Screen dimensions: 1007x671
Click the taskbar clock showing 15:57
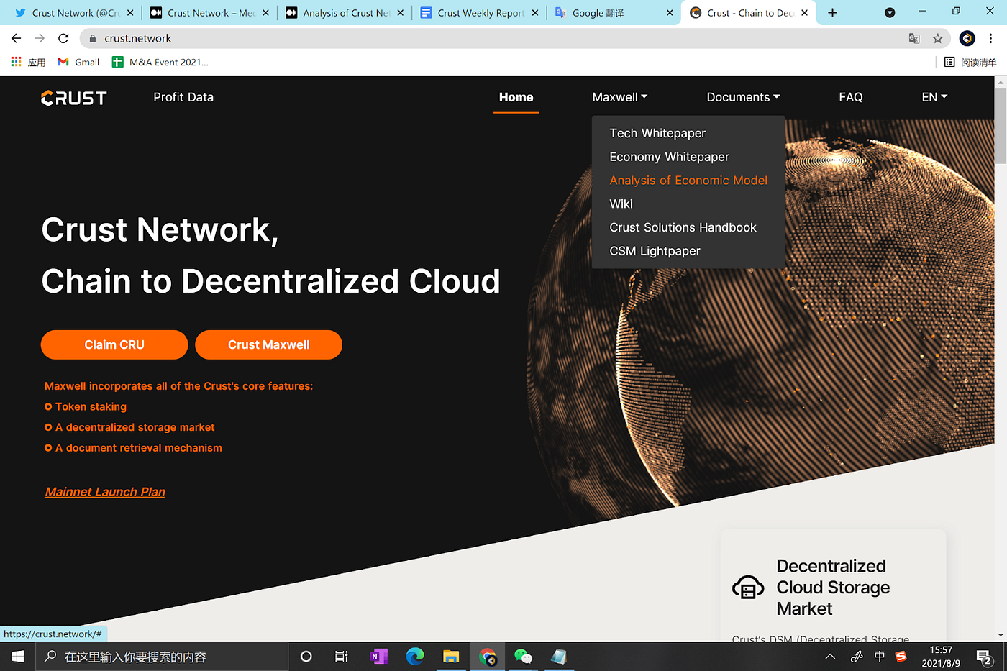(x=941, y=657)
